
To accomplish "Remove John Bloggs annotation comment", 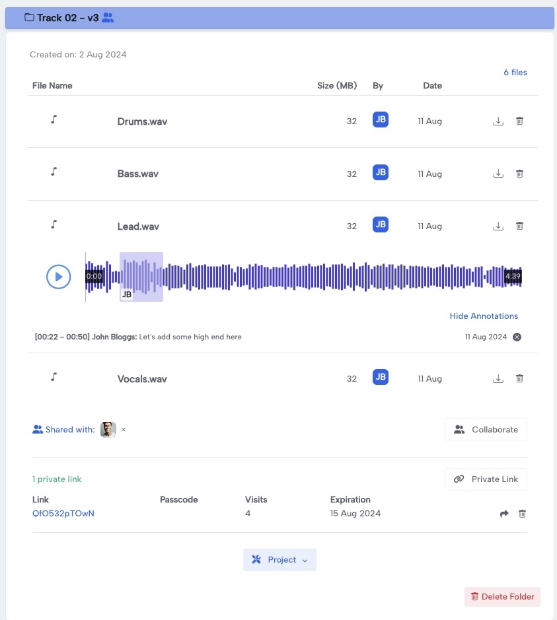I will tap(517, 337).
